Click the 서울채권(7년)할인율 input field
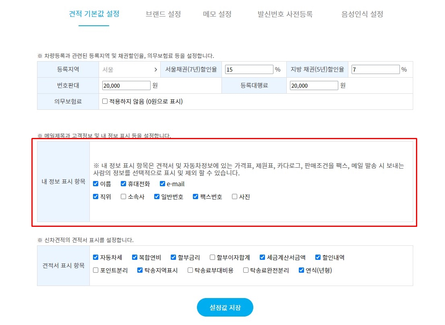 (x=249, y=70)
